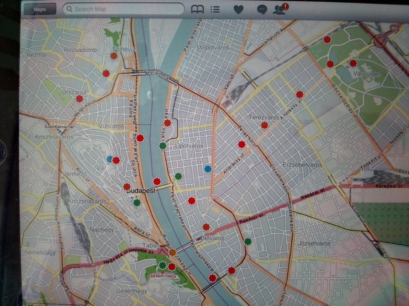Tap the red pin on Andrássy út near Városliget
The height and width of the screenshot is (306, 409).
click(299, 94)
